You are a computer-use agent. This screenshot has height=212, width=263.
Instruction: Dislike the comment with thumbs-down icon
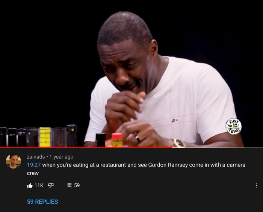coord(51,185)
